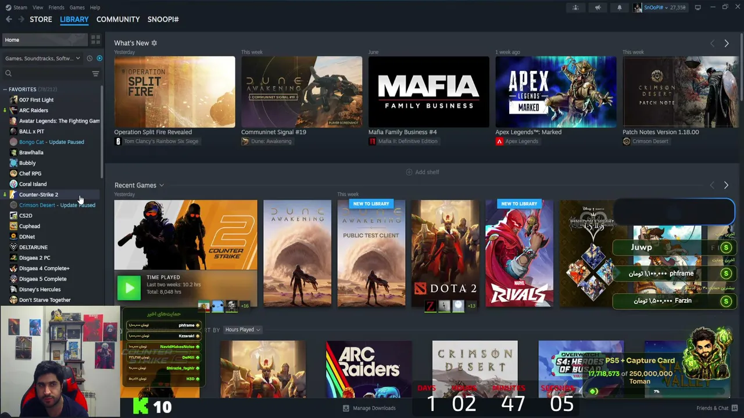Open the Dota 2 card in Recent Games
744x418 pixels.
[445, 253]
